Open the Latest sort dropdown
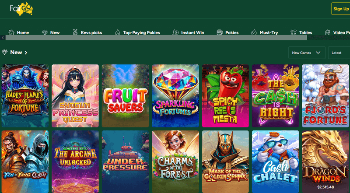Viewport: 350px width, 193px height. click(x=339, y=53)
